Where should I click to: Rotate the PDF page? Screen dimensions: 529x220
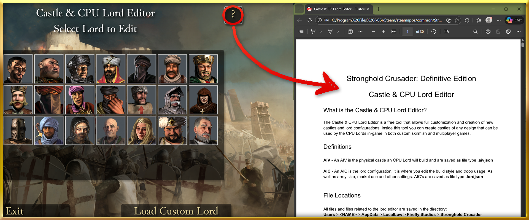click(x=434, y=32)
